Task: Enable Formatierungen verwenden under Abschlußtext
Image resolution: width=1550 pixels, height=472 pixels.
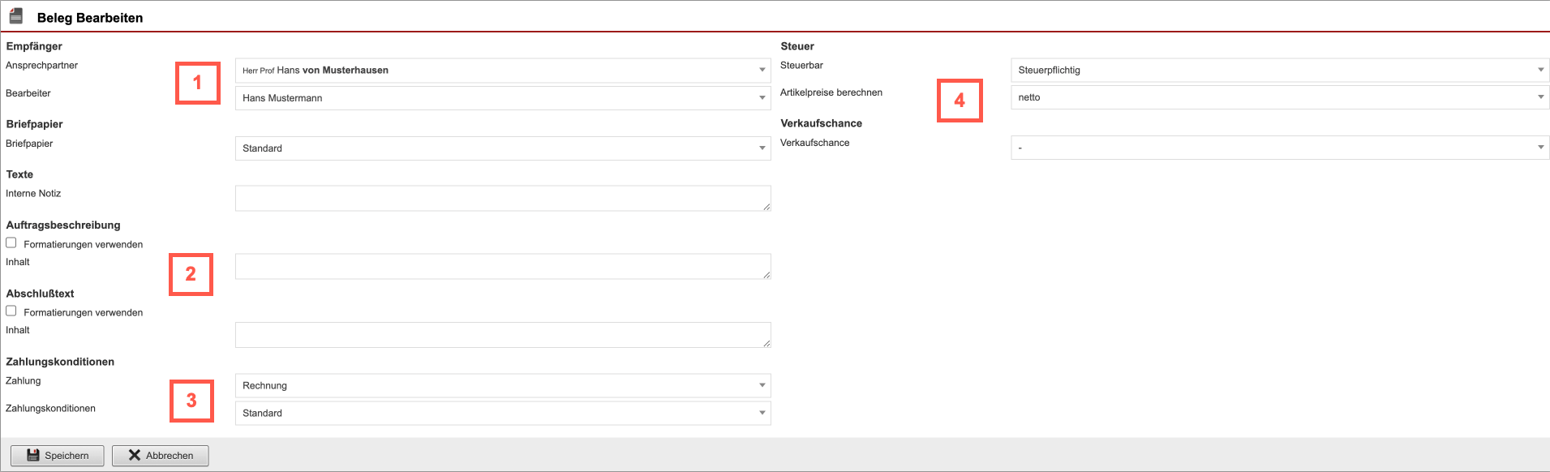Action: [x=11, y=311]
